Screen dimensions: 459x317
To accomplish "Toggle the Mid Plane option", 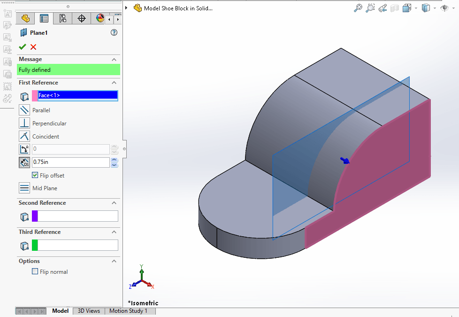I will click(x=24, y=188).
